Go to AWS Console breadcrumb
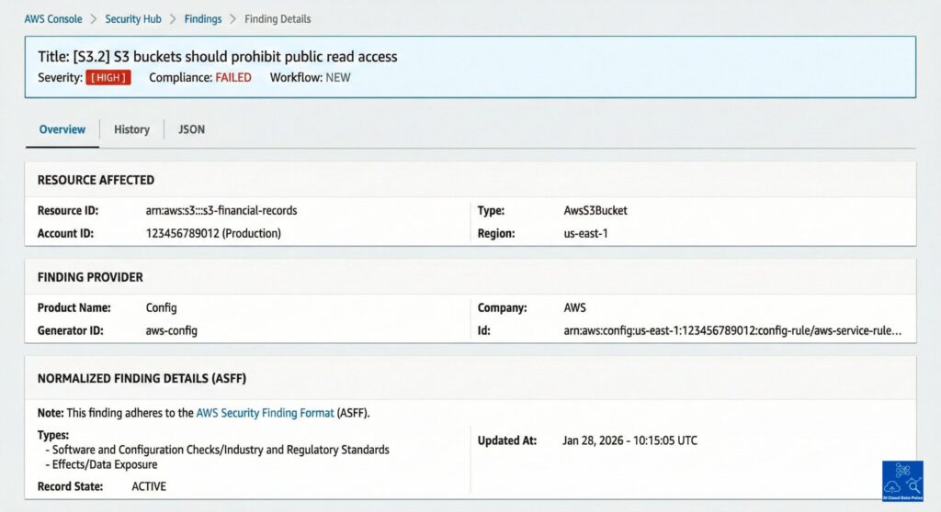 [52, 19]
